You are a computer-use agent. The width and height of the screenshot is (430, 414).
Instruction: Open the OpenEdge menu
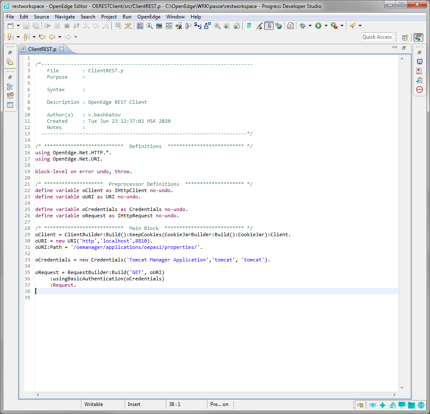click(x=149, y=17)
